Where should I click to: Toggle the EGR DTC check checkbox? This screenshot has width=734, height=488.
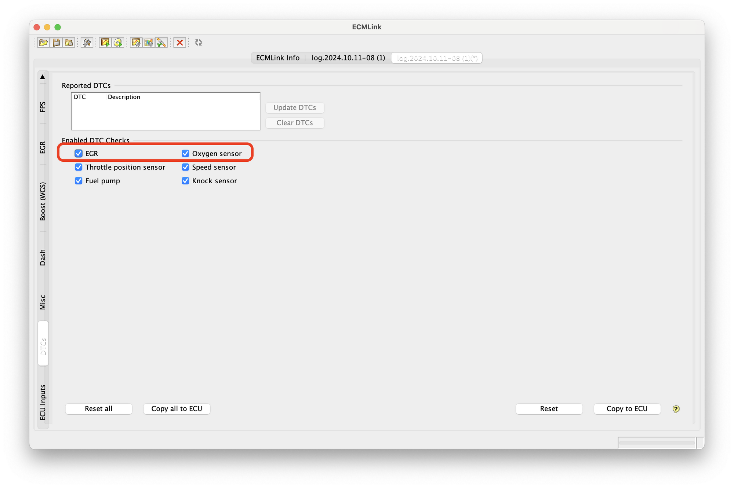point(79,153)
